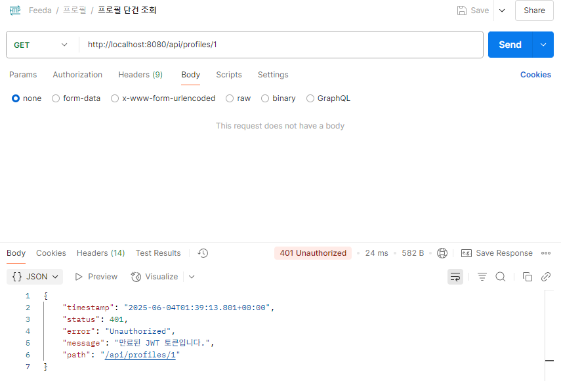
Task: Click the Share button
Action: (x=534, y=10)
